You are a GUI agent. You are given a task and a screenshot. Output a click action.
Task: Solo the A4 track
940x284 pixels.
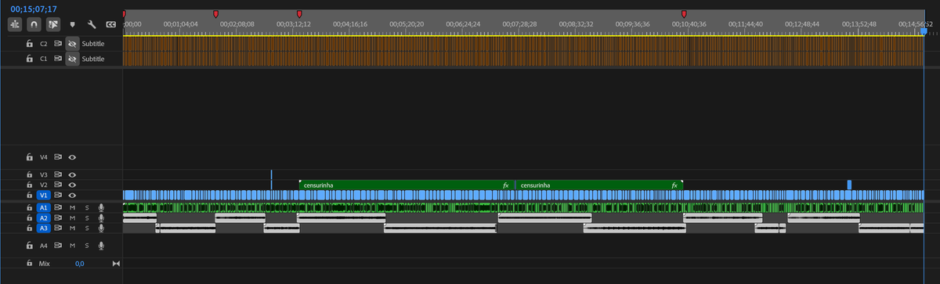point(87,245)
